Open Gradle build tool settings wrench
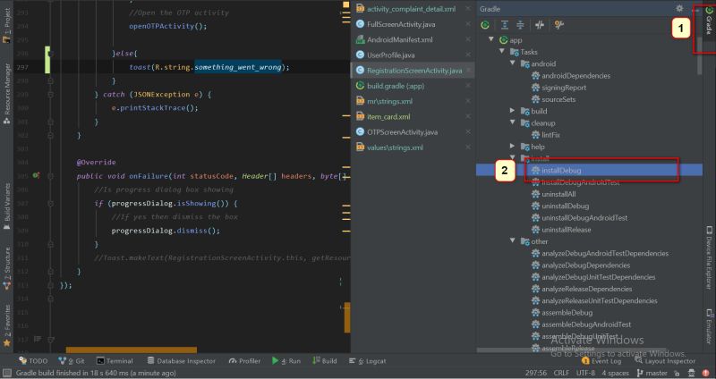The height and width of the screenshot is (379, 716). [558, 25]
